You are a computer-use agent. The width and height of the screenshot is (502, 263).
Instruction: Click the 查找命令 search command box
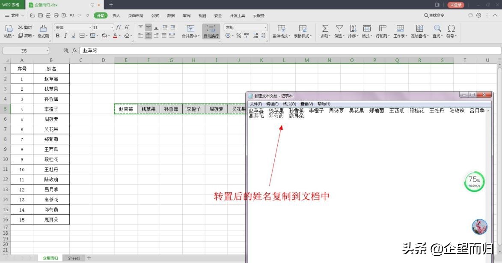coord(434,15)
